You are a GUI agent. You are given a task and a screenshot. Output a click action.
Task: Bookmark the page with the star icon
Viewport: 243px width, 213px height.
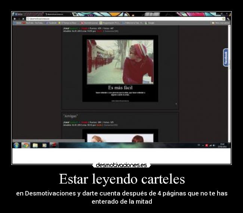[223, 19]
